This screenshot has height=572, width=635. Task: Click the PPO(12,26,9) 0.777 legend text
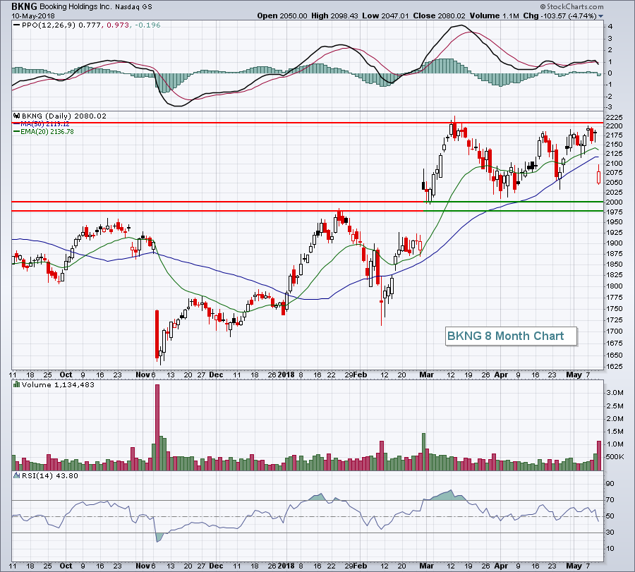(x=61, y=25)
